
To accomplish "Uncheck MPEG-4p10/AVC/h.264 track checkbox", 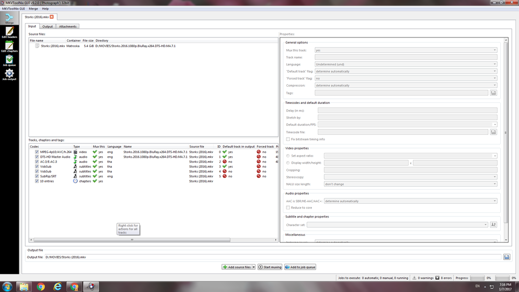I will tap(36, 152).
